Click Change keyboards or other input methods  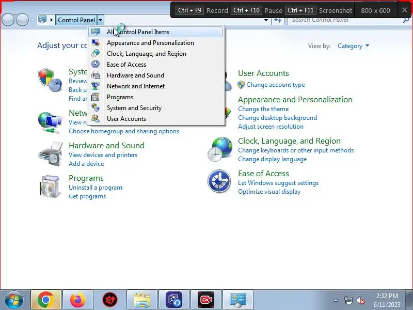pos(296,150)
